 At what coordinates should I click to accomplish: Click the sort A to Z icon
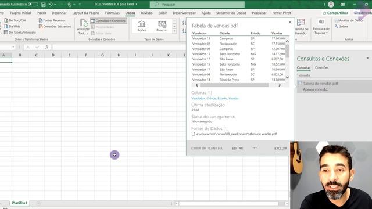[x=184, y=23]
